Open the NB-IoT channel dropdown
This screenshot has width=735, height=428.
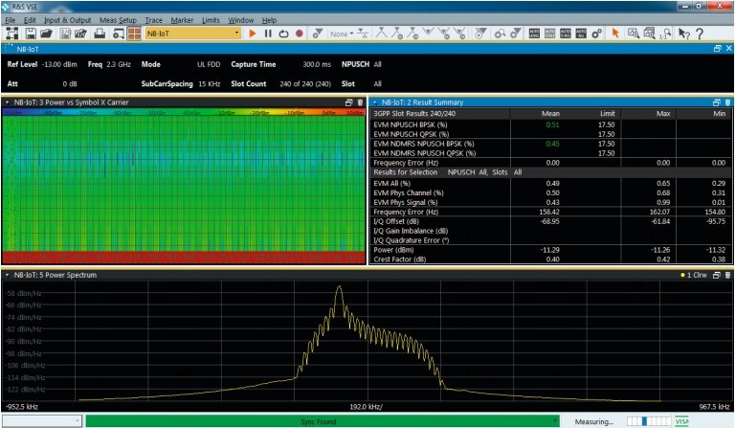click(236, 34)
